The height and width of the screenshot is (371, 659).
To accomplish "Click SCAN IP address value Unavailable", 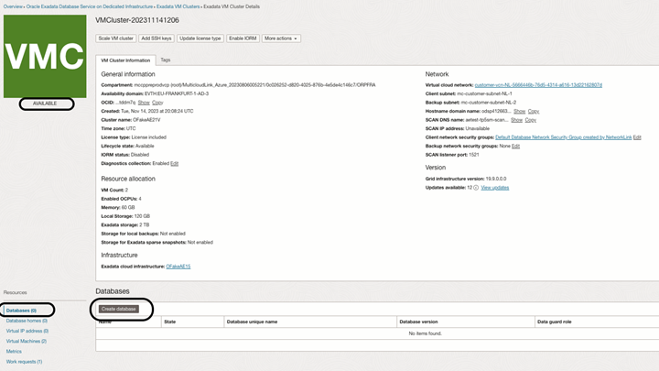I will coord(478,129).
